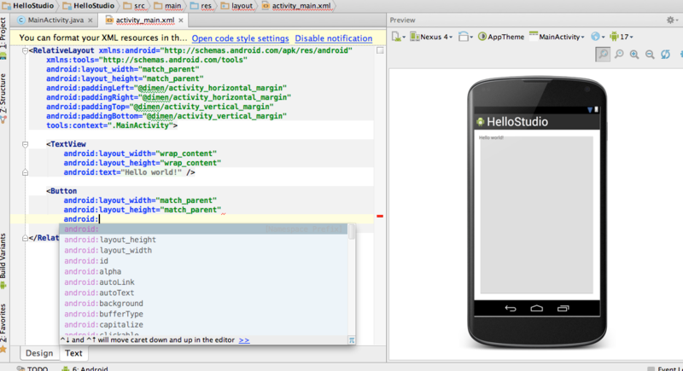Click the completion popup scrollbar thumb
The image size is (683, 371).
tap(351, 231)
